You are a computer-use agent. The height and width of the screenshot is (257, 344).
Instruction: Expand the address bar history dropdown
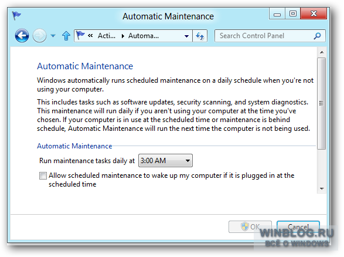click(186, 36)
